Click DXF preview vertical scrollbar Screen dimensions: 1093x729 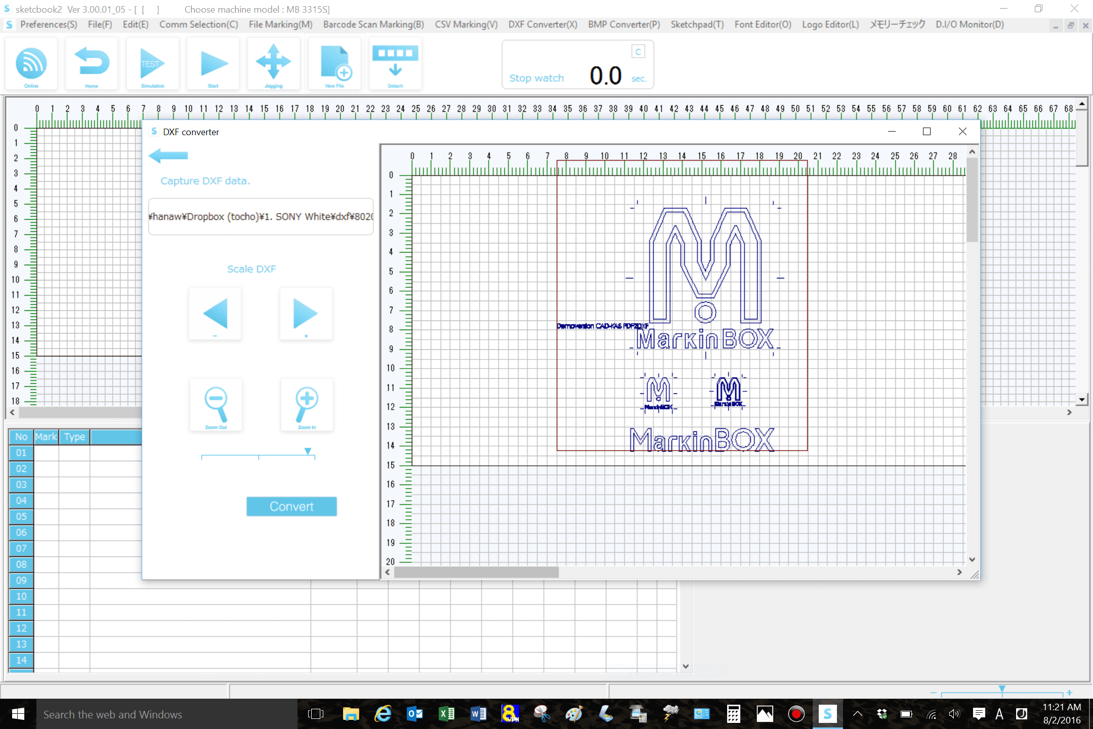(x=972, y=200)
